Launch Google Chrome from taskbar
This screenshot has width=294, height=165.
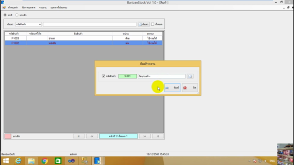(45, 161)
